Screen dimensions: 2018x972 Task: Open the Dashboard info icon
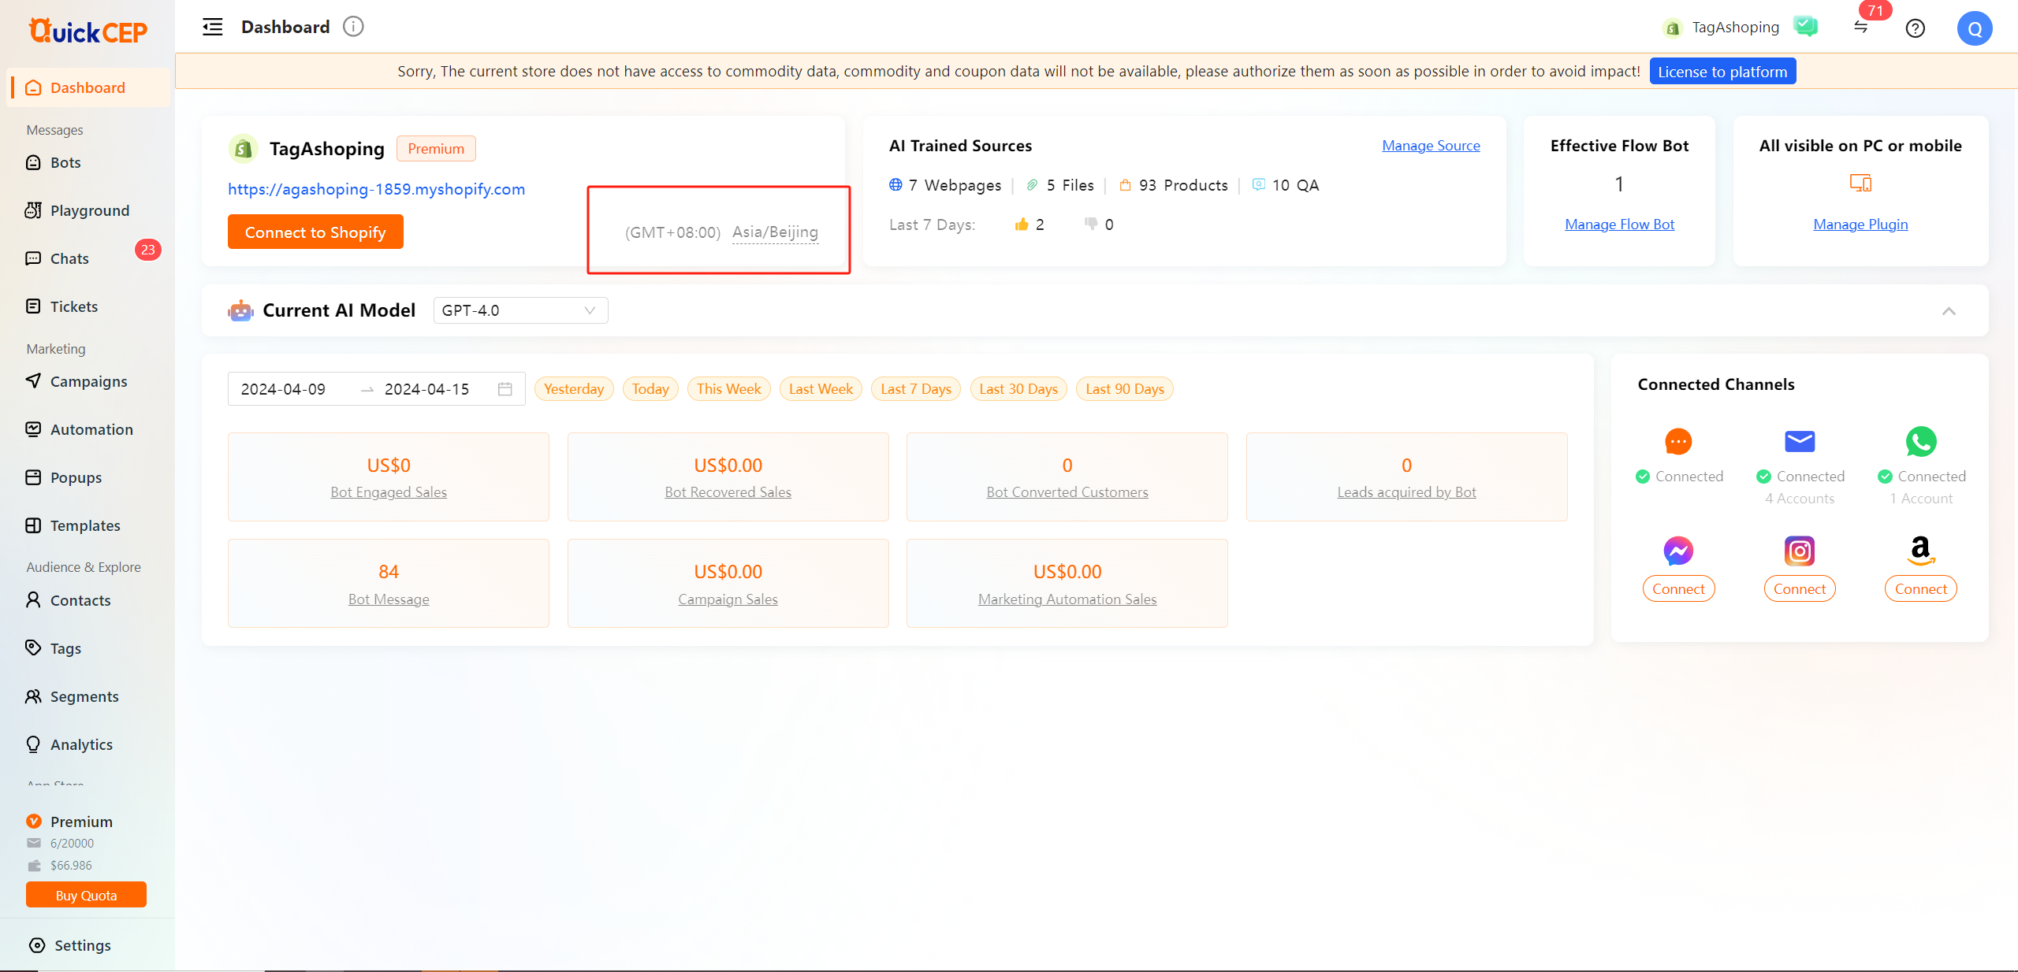pyautogui.click(x=353, y=27)
